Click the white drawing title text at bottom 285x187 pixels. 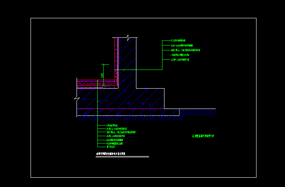click(x=110, y=154)
